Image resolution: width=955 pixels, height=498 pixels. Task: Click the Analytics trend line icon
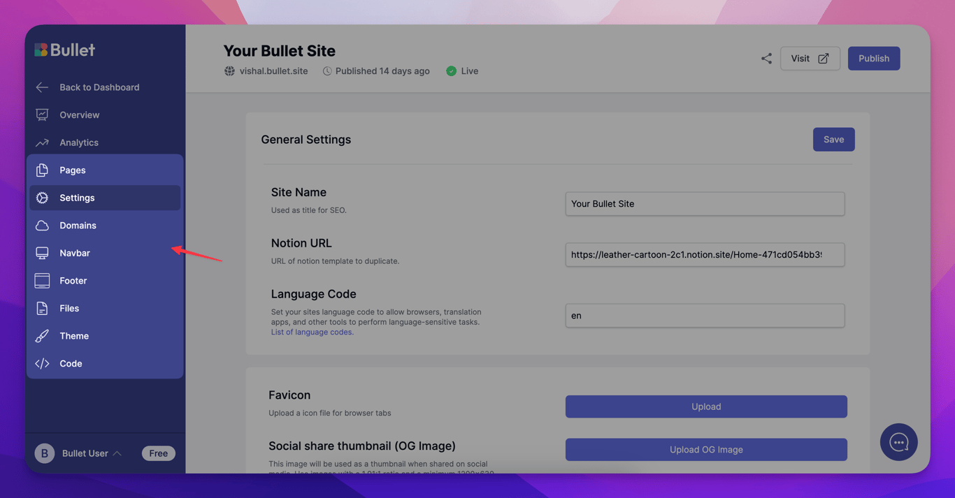point(42,142)
